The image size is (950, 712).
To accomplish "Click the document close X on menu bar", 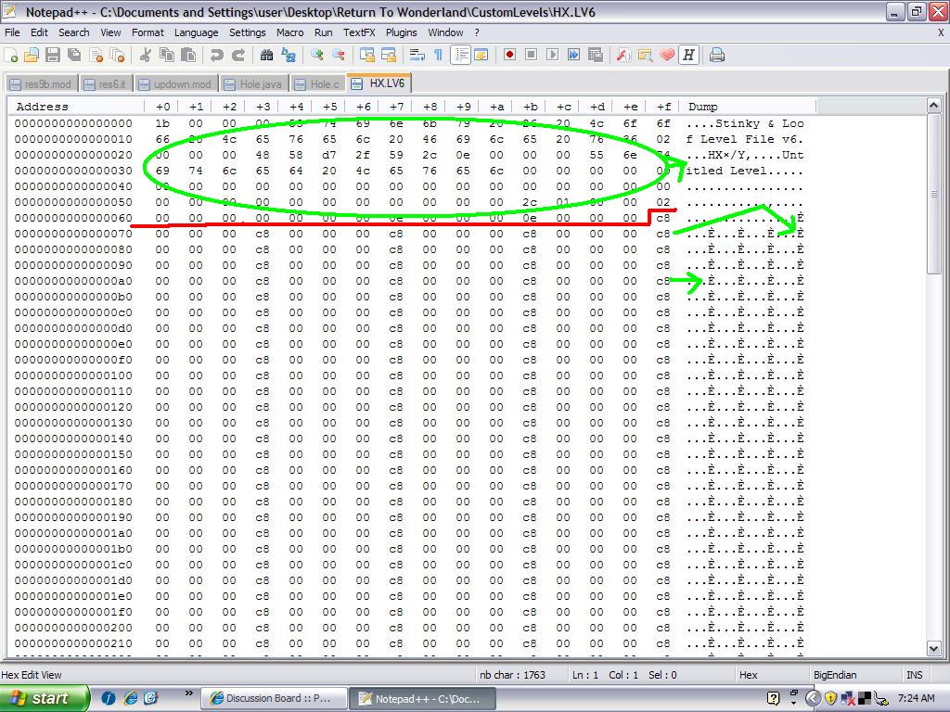I will coord(941,32).
